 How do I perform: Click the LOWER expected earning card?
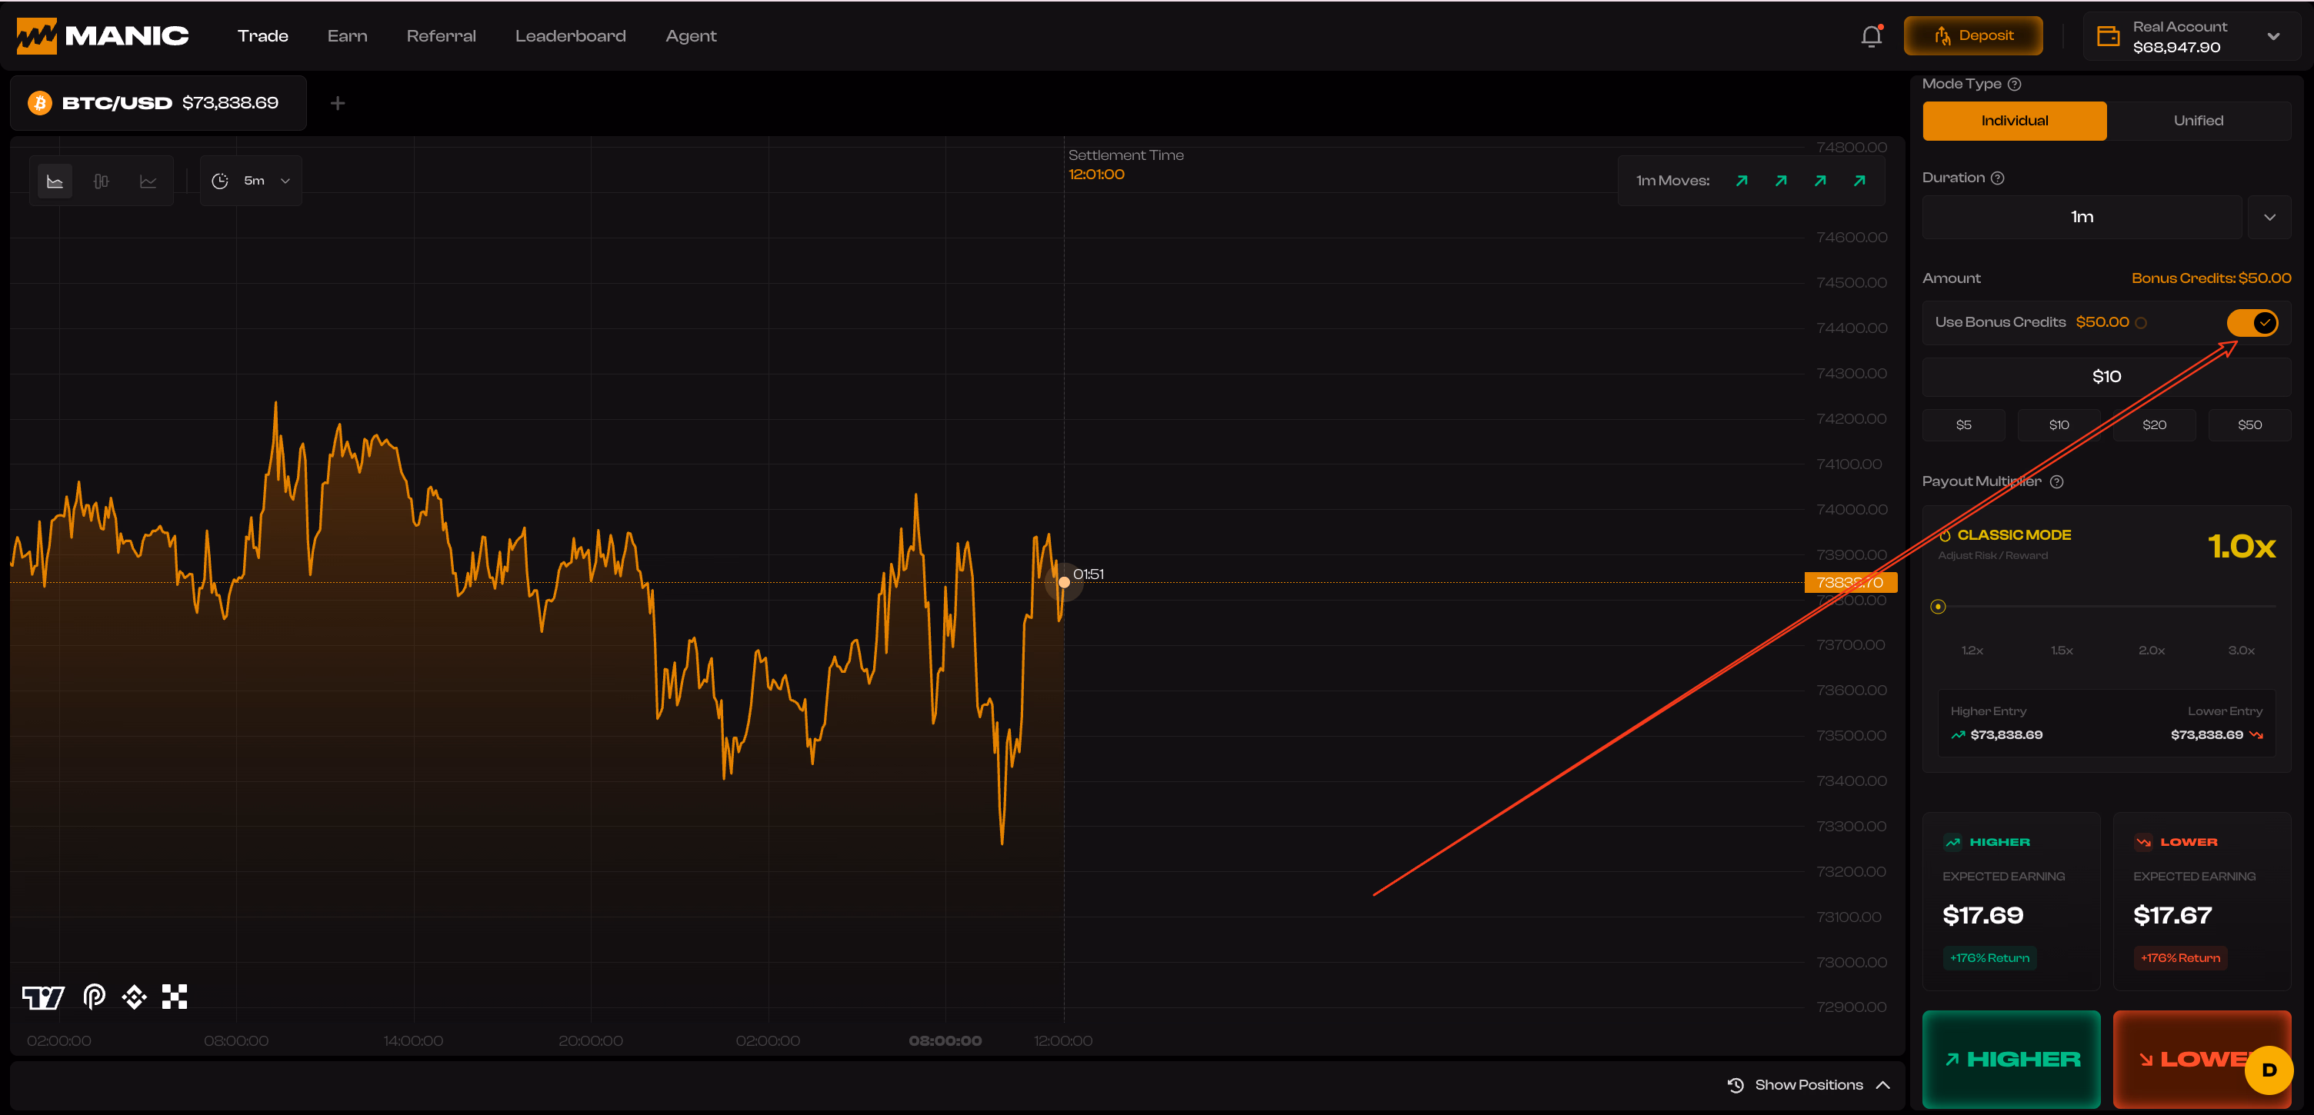pos(2202,901)
